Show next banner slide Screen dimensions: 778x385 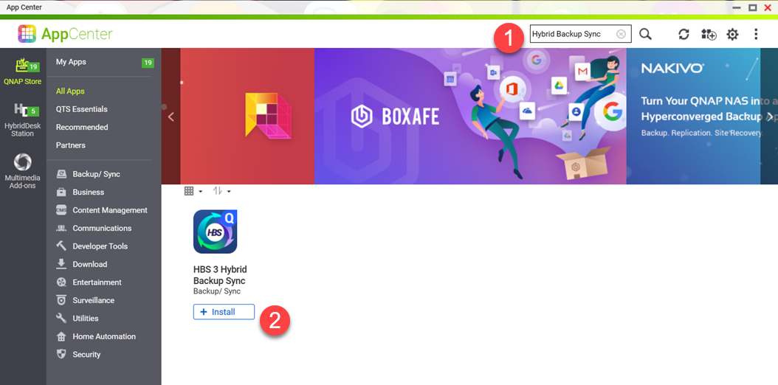tap(769, 117)
